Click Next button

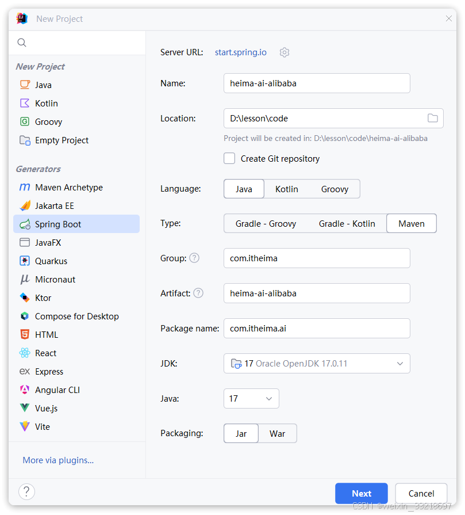coord(362,493)
